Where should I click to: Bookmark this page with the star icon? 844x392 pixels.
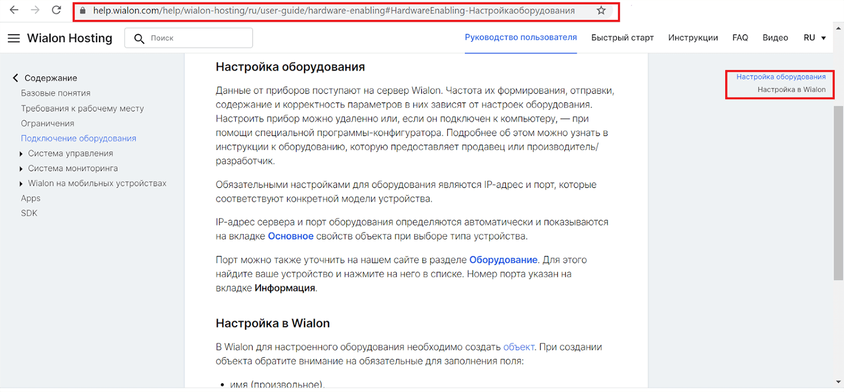[x=601, y=11]
